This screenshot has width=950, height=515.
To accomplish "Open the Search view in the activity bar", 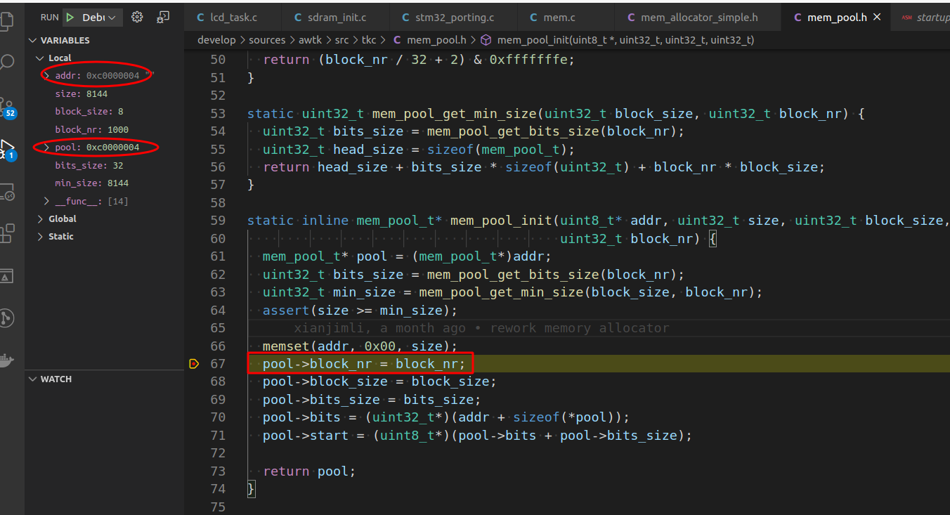I will pyautogui.click(x=7, y=63).
